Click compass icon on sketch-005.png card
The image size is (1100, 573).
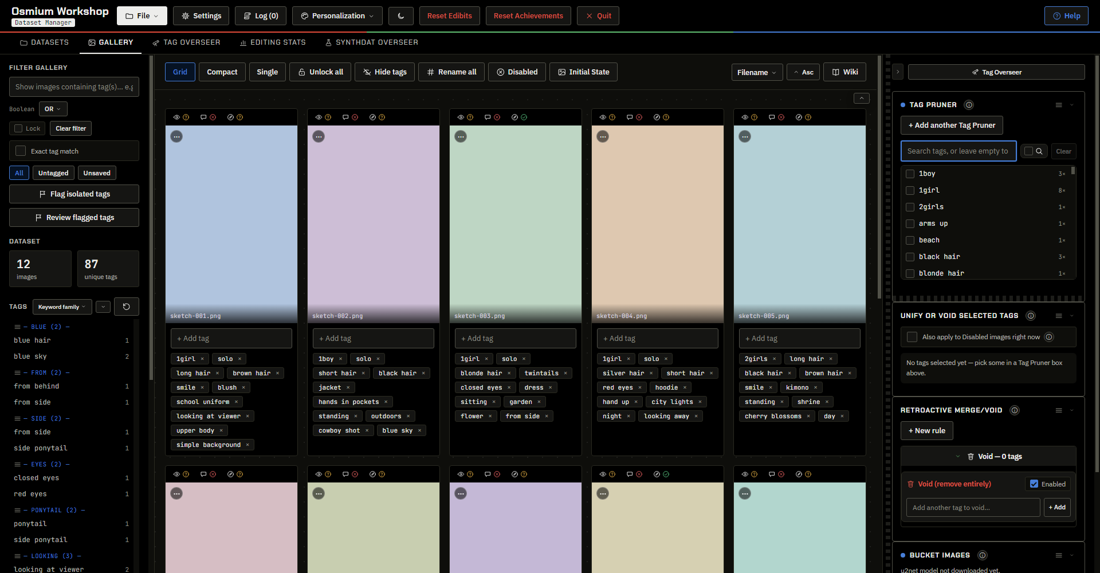pyautogui.click(x=799, y=117)
